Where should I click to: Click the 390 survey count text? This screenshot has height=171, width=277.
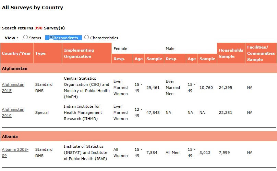tap(38, 28)
